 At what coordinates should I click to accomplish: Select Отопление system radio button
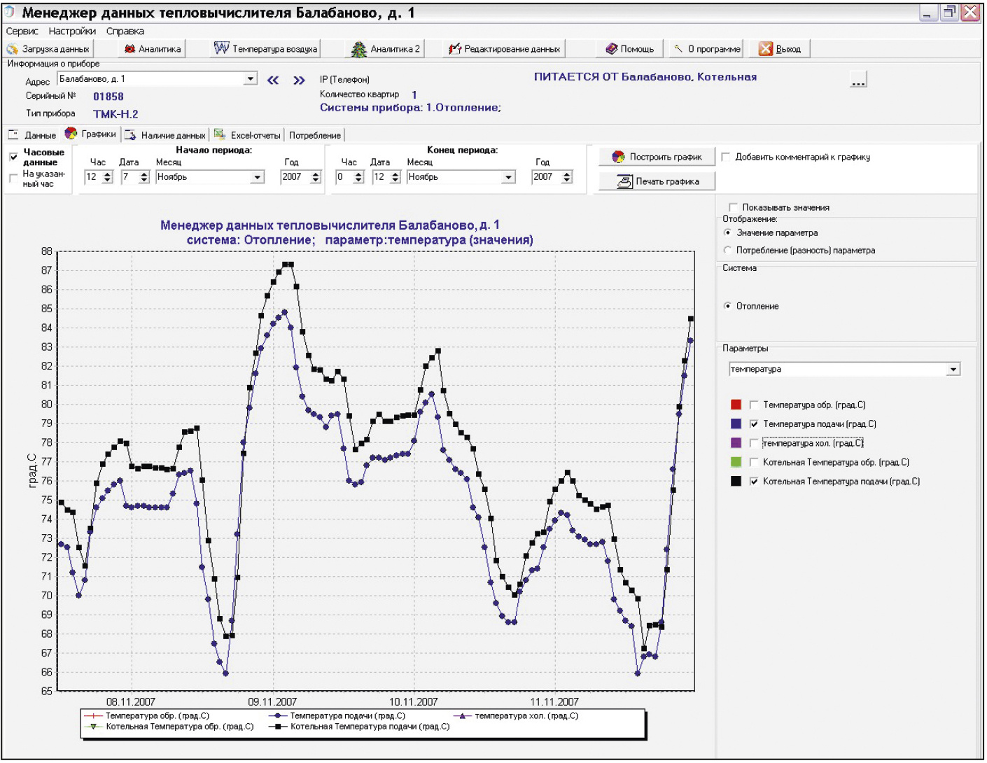[728, 306]
